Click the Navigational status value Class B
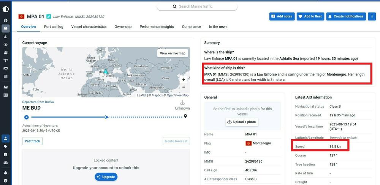This screenshot has height=185, width=380. [336, 107]
